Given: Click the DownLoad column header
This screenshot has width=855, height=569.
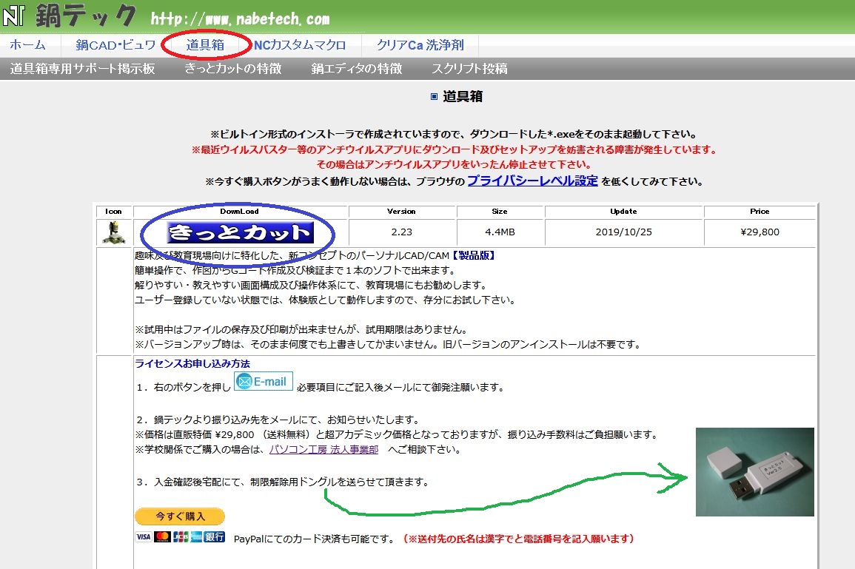Looking at the screenshot, I should [x=240, y=212].
